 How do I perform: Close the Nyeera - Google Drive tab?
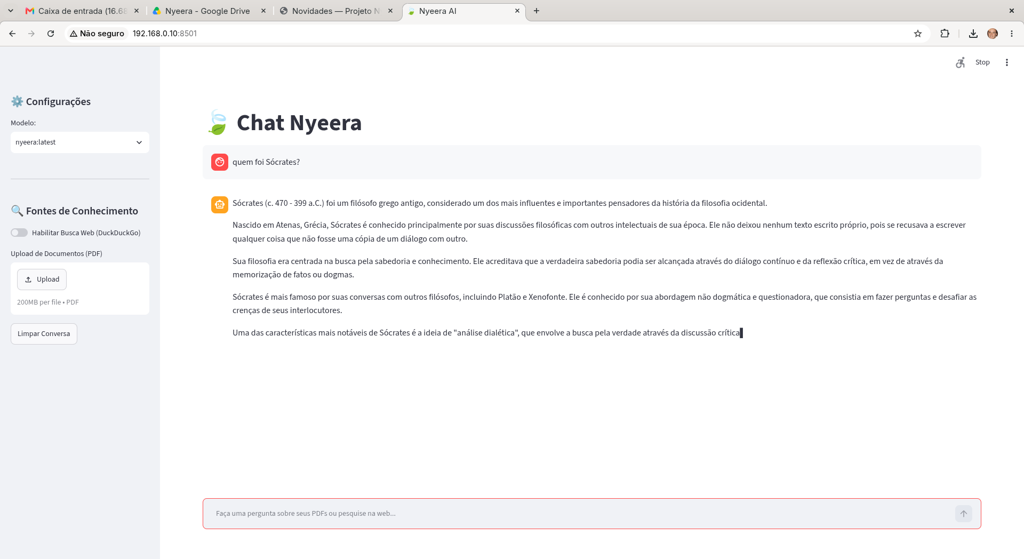click(263, 11)
